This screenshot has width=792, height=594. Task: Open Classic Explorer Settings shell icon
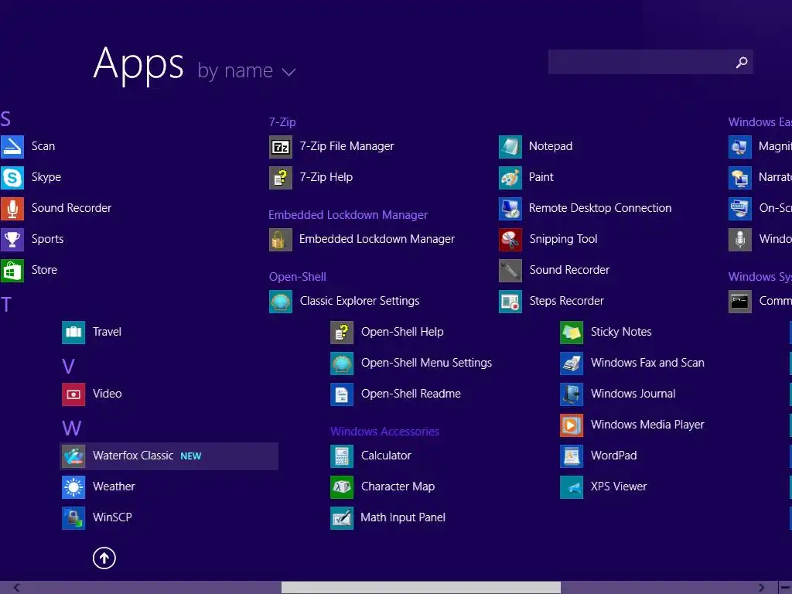click(280, 301)
